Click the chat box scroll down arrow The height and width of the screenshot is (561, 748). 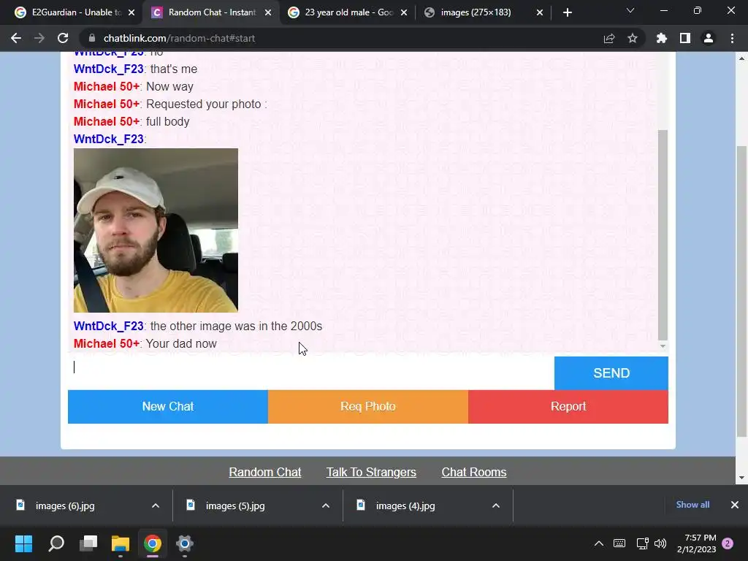pos(663,346)
